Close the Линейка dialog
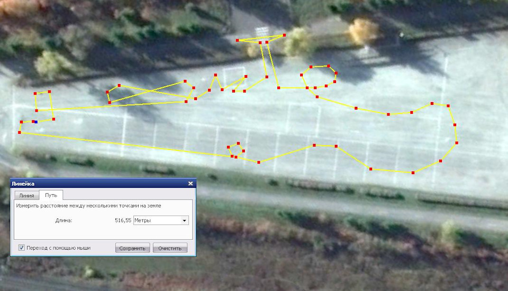Screen dimensions: 508x291 coord(190,184)
